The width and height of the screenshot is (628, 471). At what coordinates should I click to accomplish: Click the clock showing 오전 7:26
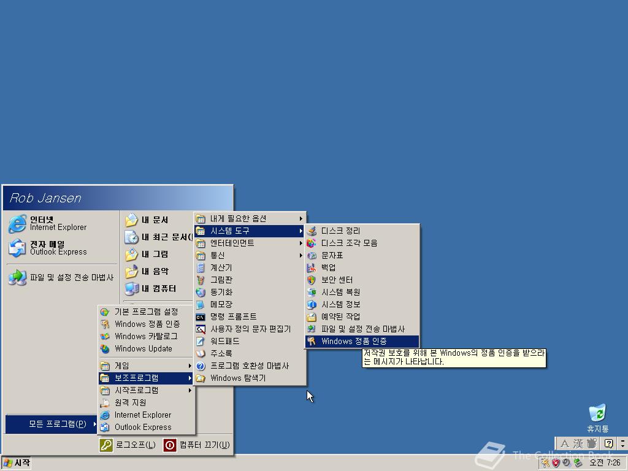(605, 463)
